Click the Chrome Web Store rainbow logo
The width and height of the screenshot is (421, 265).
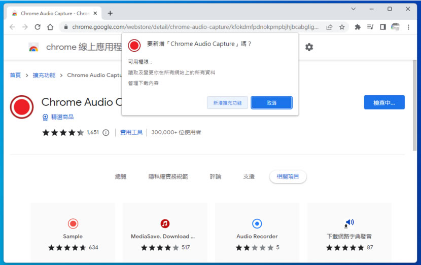tap(33, 48)
